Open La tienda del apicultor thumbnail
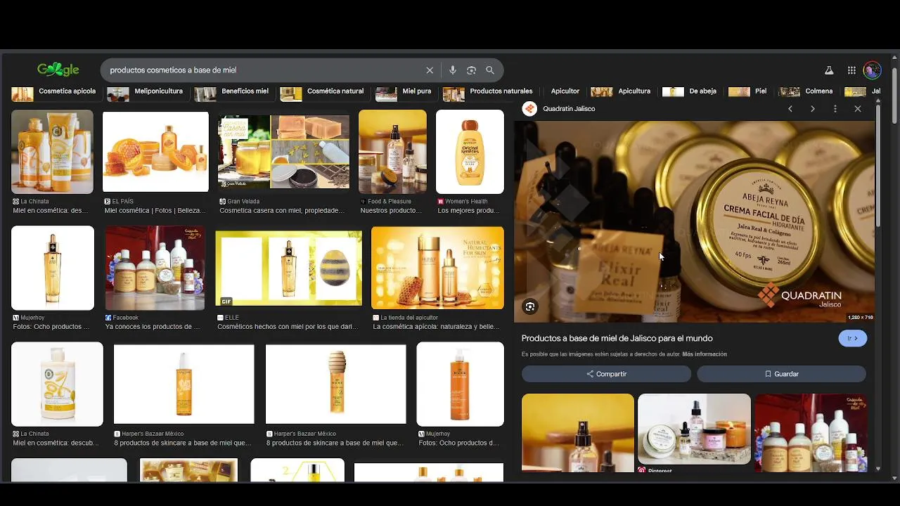 point(437,268)
